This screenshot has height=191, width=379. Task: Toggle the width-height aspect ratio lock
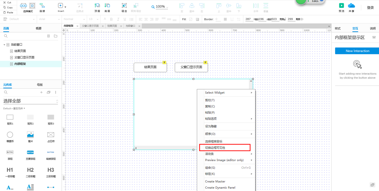tap(285, 19)
